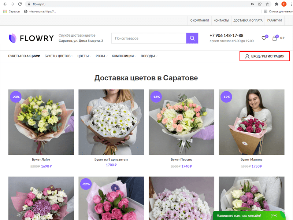The height and width of the screenshot is (220, 293).
Task: Expand the БУКЕТЫ ЦВЕТОВ menu
Action: 59,56
